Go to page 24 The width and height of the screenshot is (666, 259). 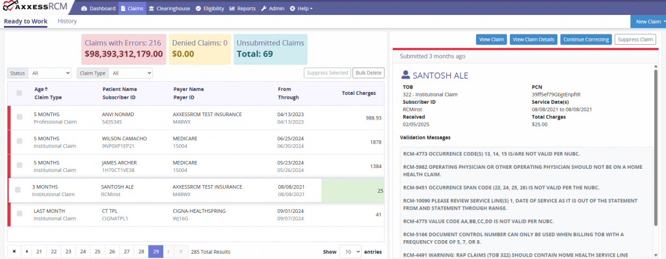83,251
